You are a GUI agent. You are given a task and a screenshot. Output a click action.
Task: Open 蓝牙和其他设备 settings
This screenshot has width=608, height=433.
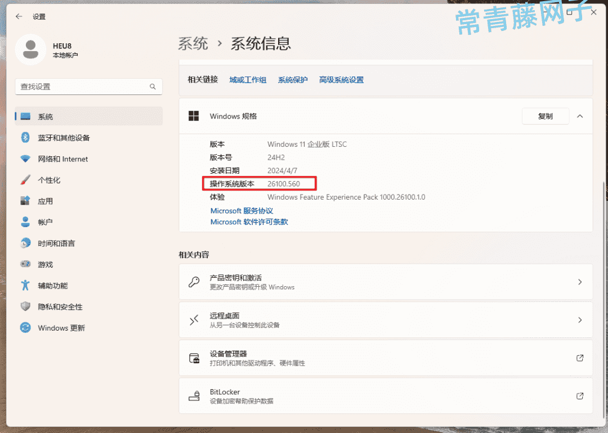[x=89, y=137]
